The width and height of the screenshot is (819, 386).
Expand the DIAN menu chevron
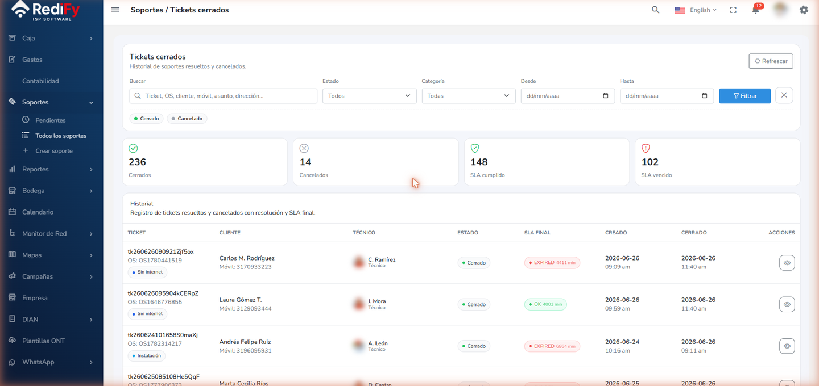[x=91, y=320]
